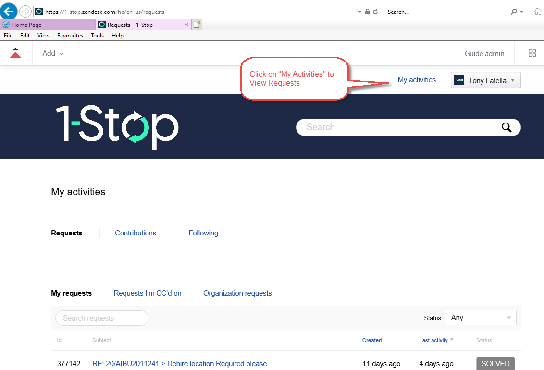Screen dimensions: 544x370
Task: Click the magnifying glass in the Search bar
Action: pyautogui.click(x=506, y=127)
